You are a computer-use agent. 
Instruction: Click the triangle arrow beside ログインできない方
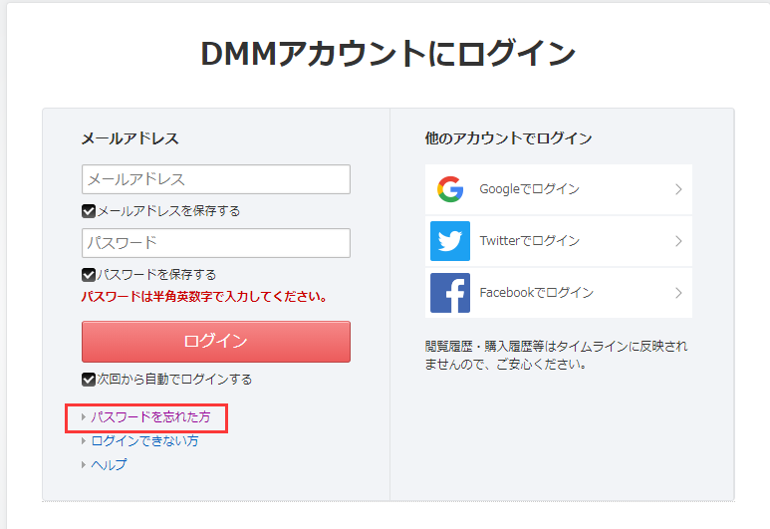[x=84, y=440]
